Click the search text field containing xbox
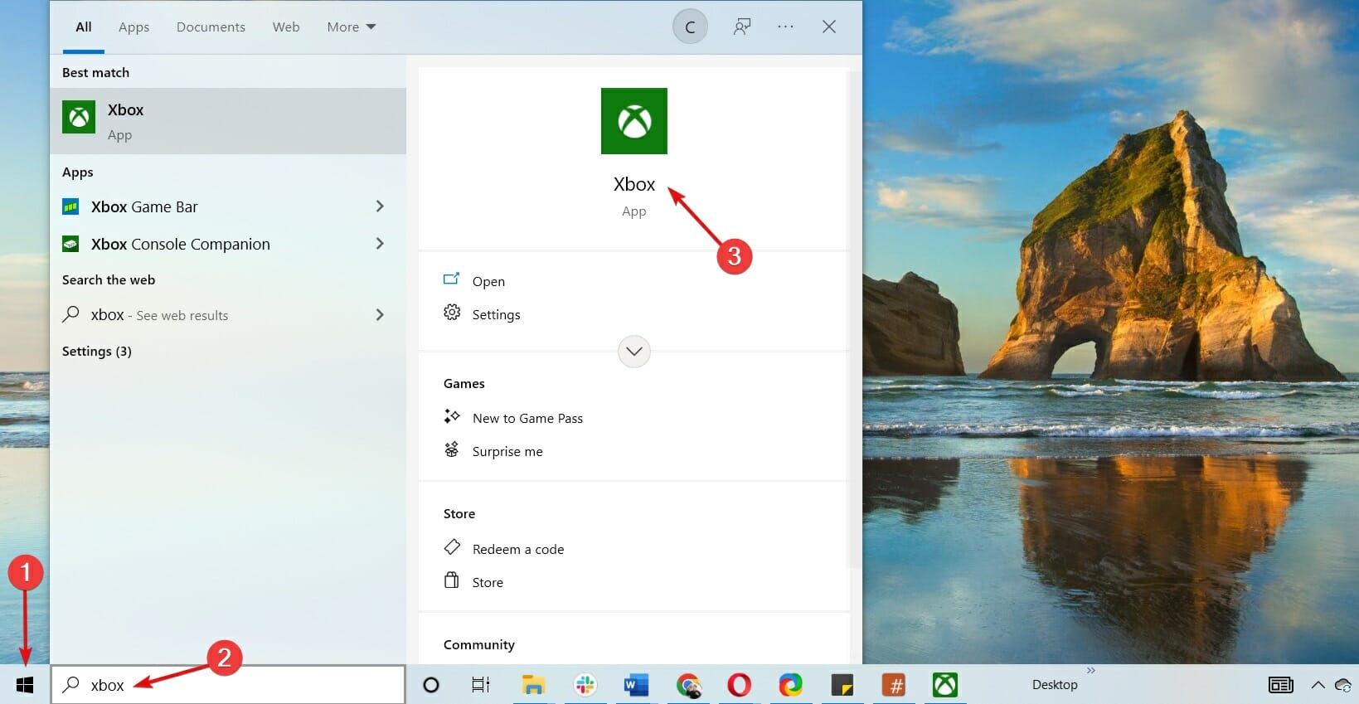 tap(228, 685)
